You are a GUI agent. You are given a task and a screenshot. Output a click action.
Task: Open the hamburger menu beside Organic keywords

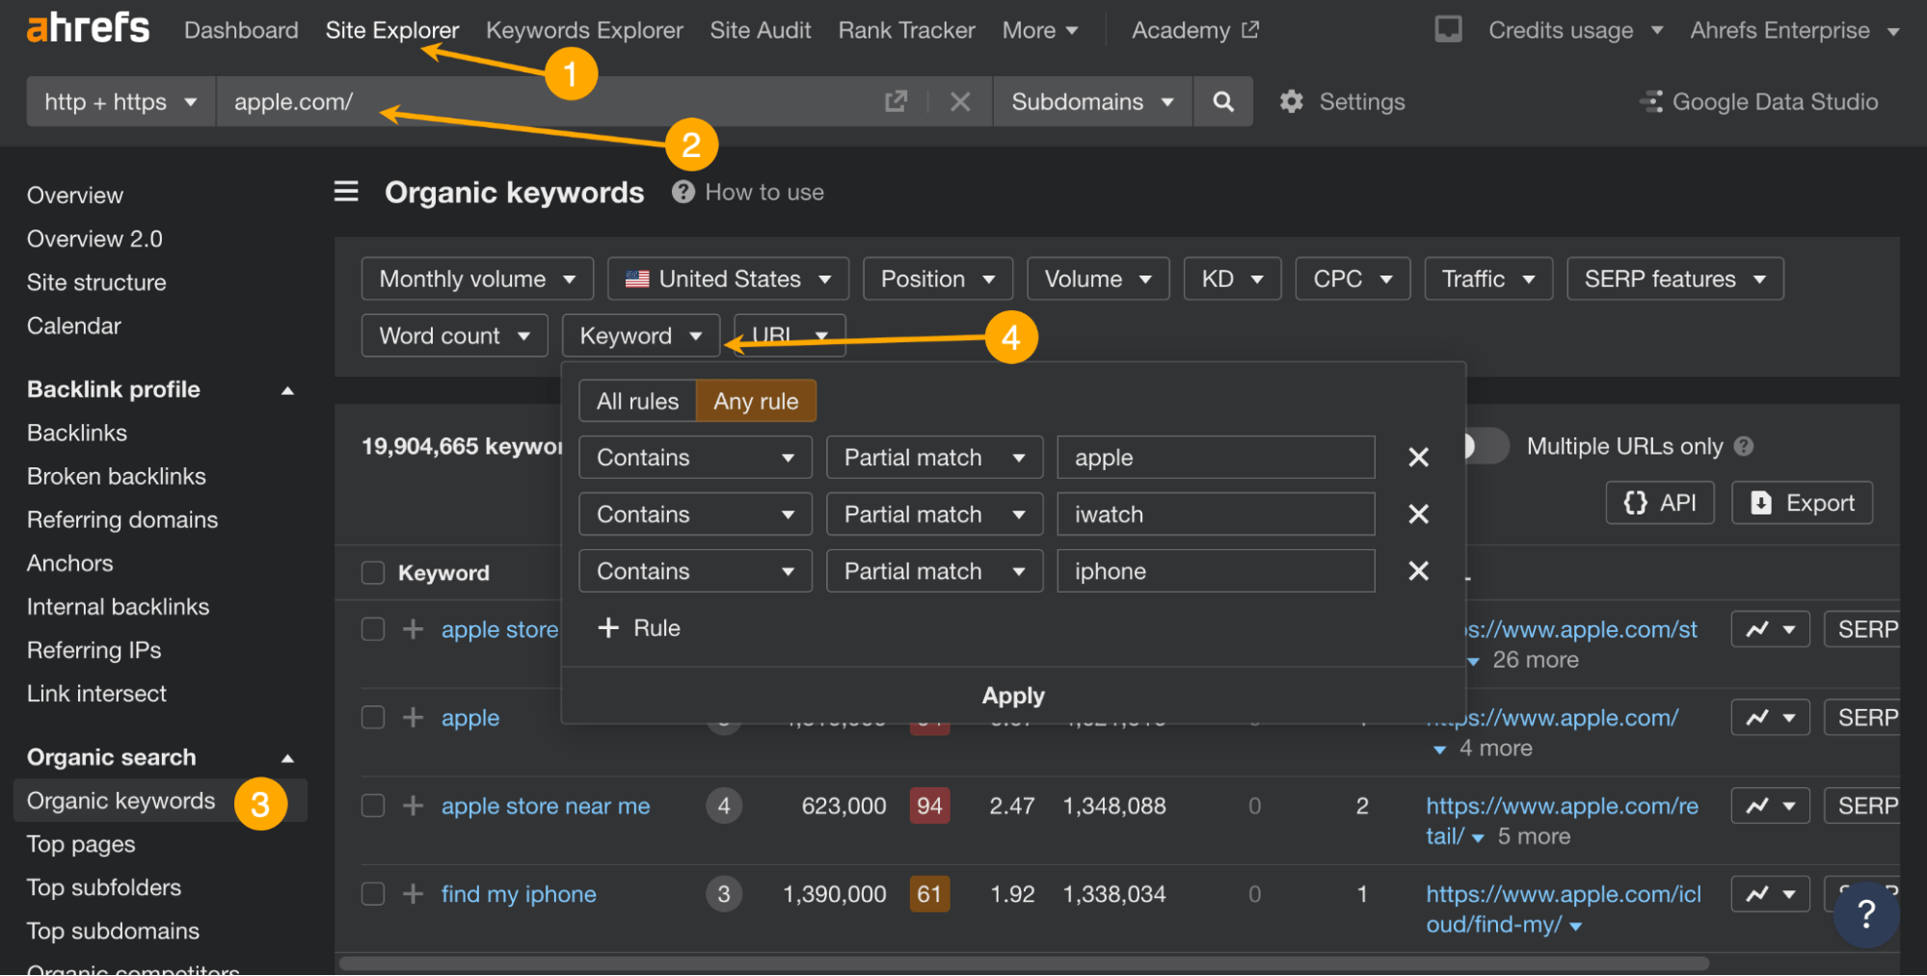pos(346,192)
